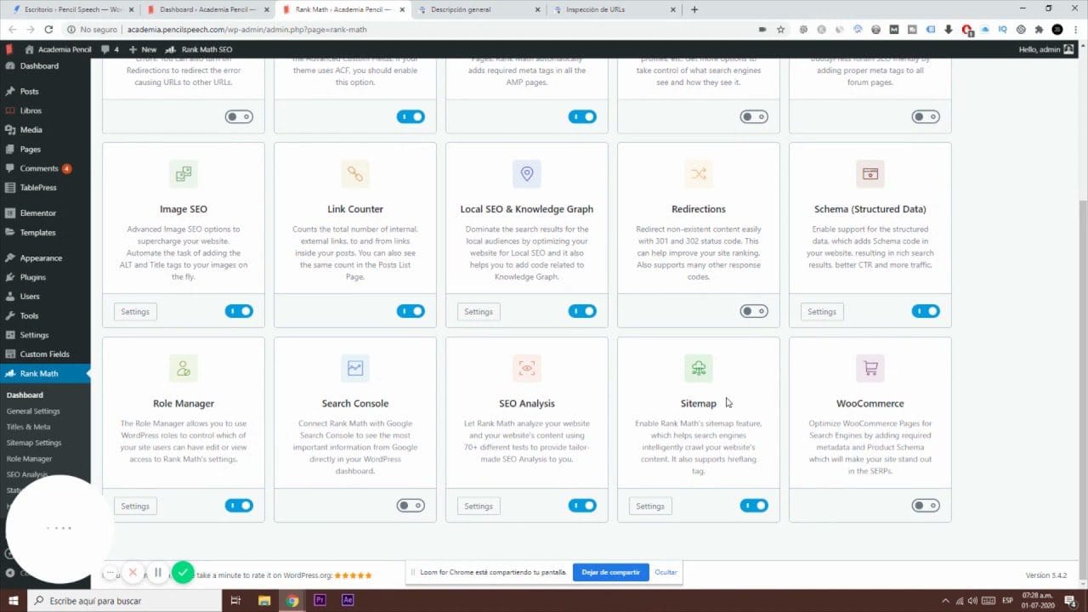Open File Explorer from the taskbar
Viewport: 1088px width, 612px height.
(x=263, y=600)
